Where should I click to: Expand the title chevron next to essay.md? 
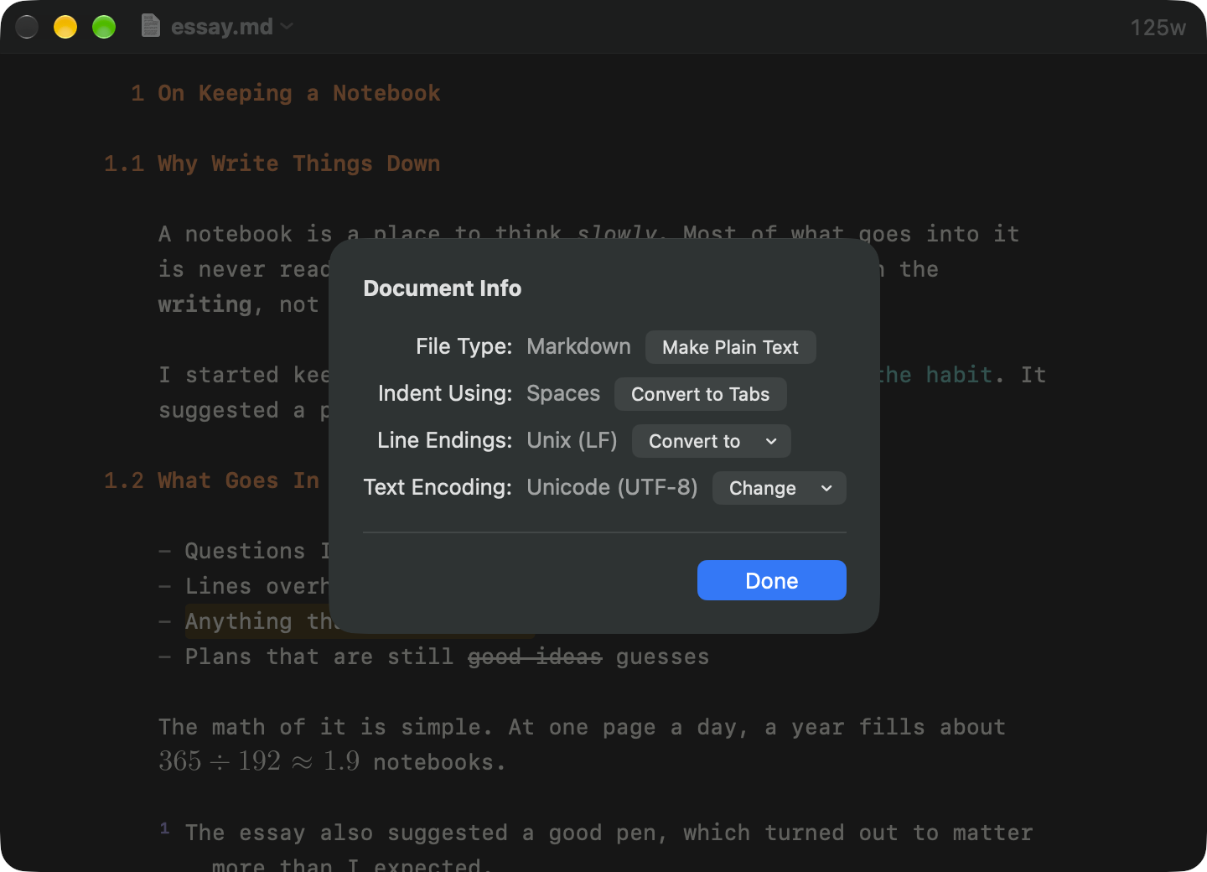click(287, 26)
